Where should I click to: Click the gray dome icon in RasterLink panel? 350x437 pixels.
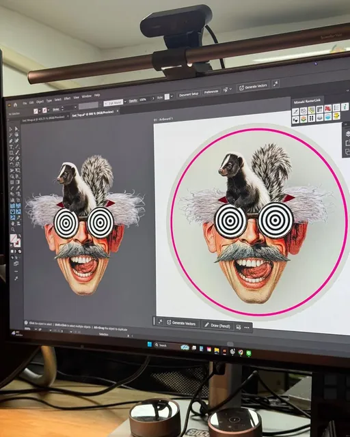pos(320,117)
